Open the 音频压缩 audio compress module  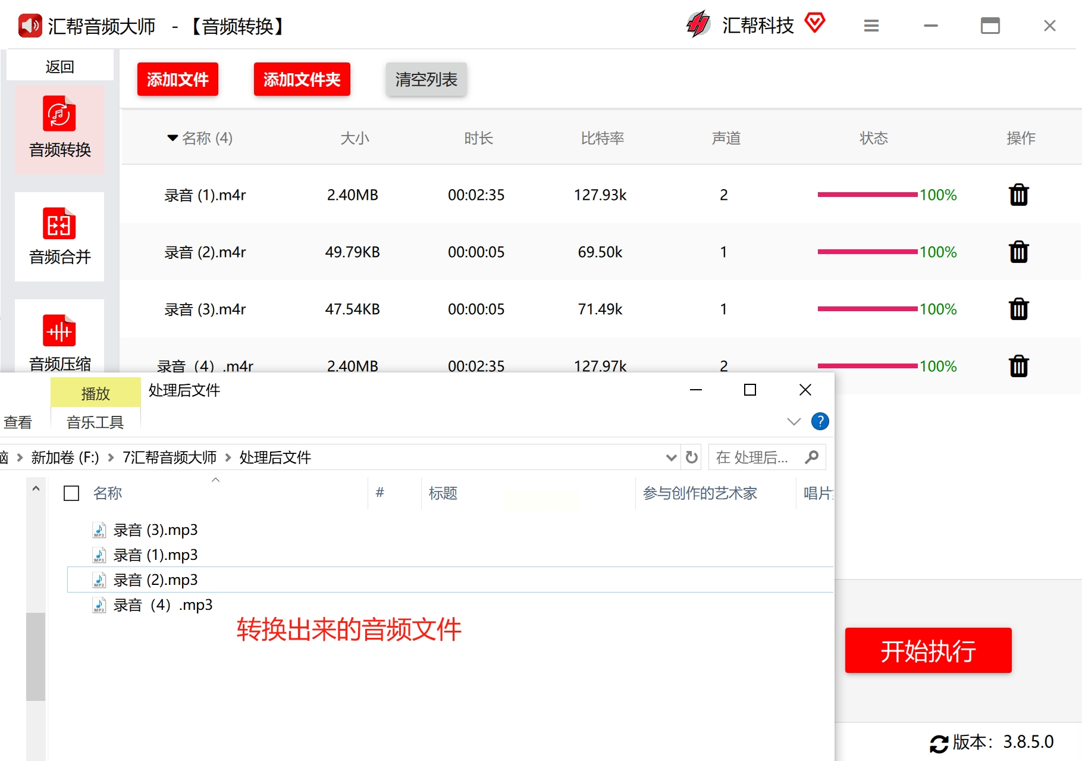click(x=59, y=339)
